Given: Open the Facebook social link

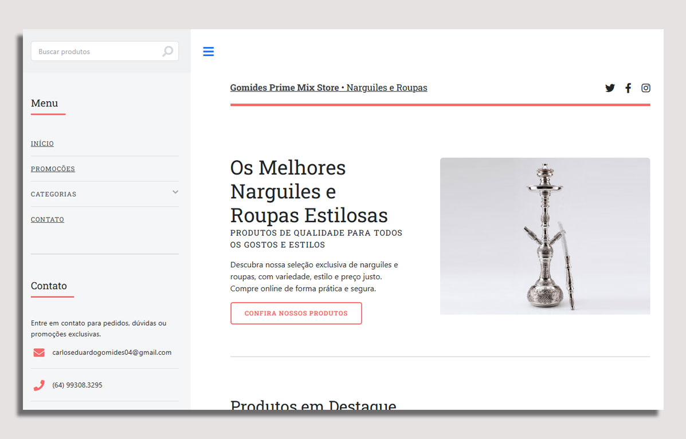Looking at the screenshot, I should [628, 88].
